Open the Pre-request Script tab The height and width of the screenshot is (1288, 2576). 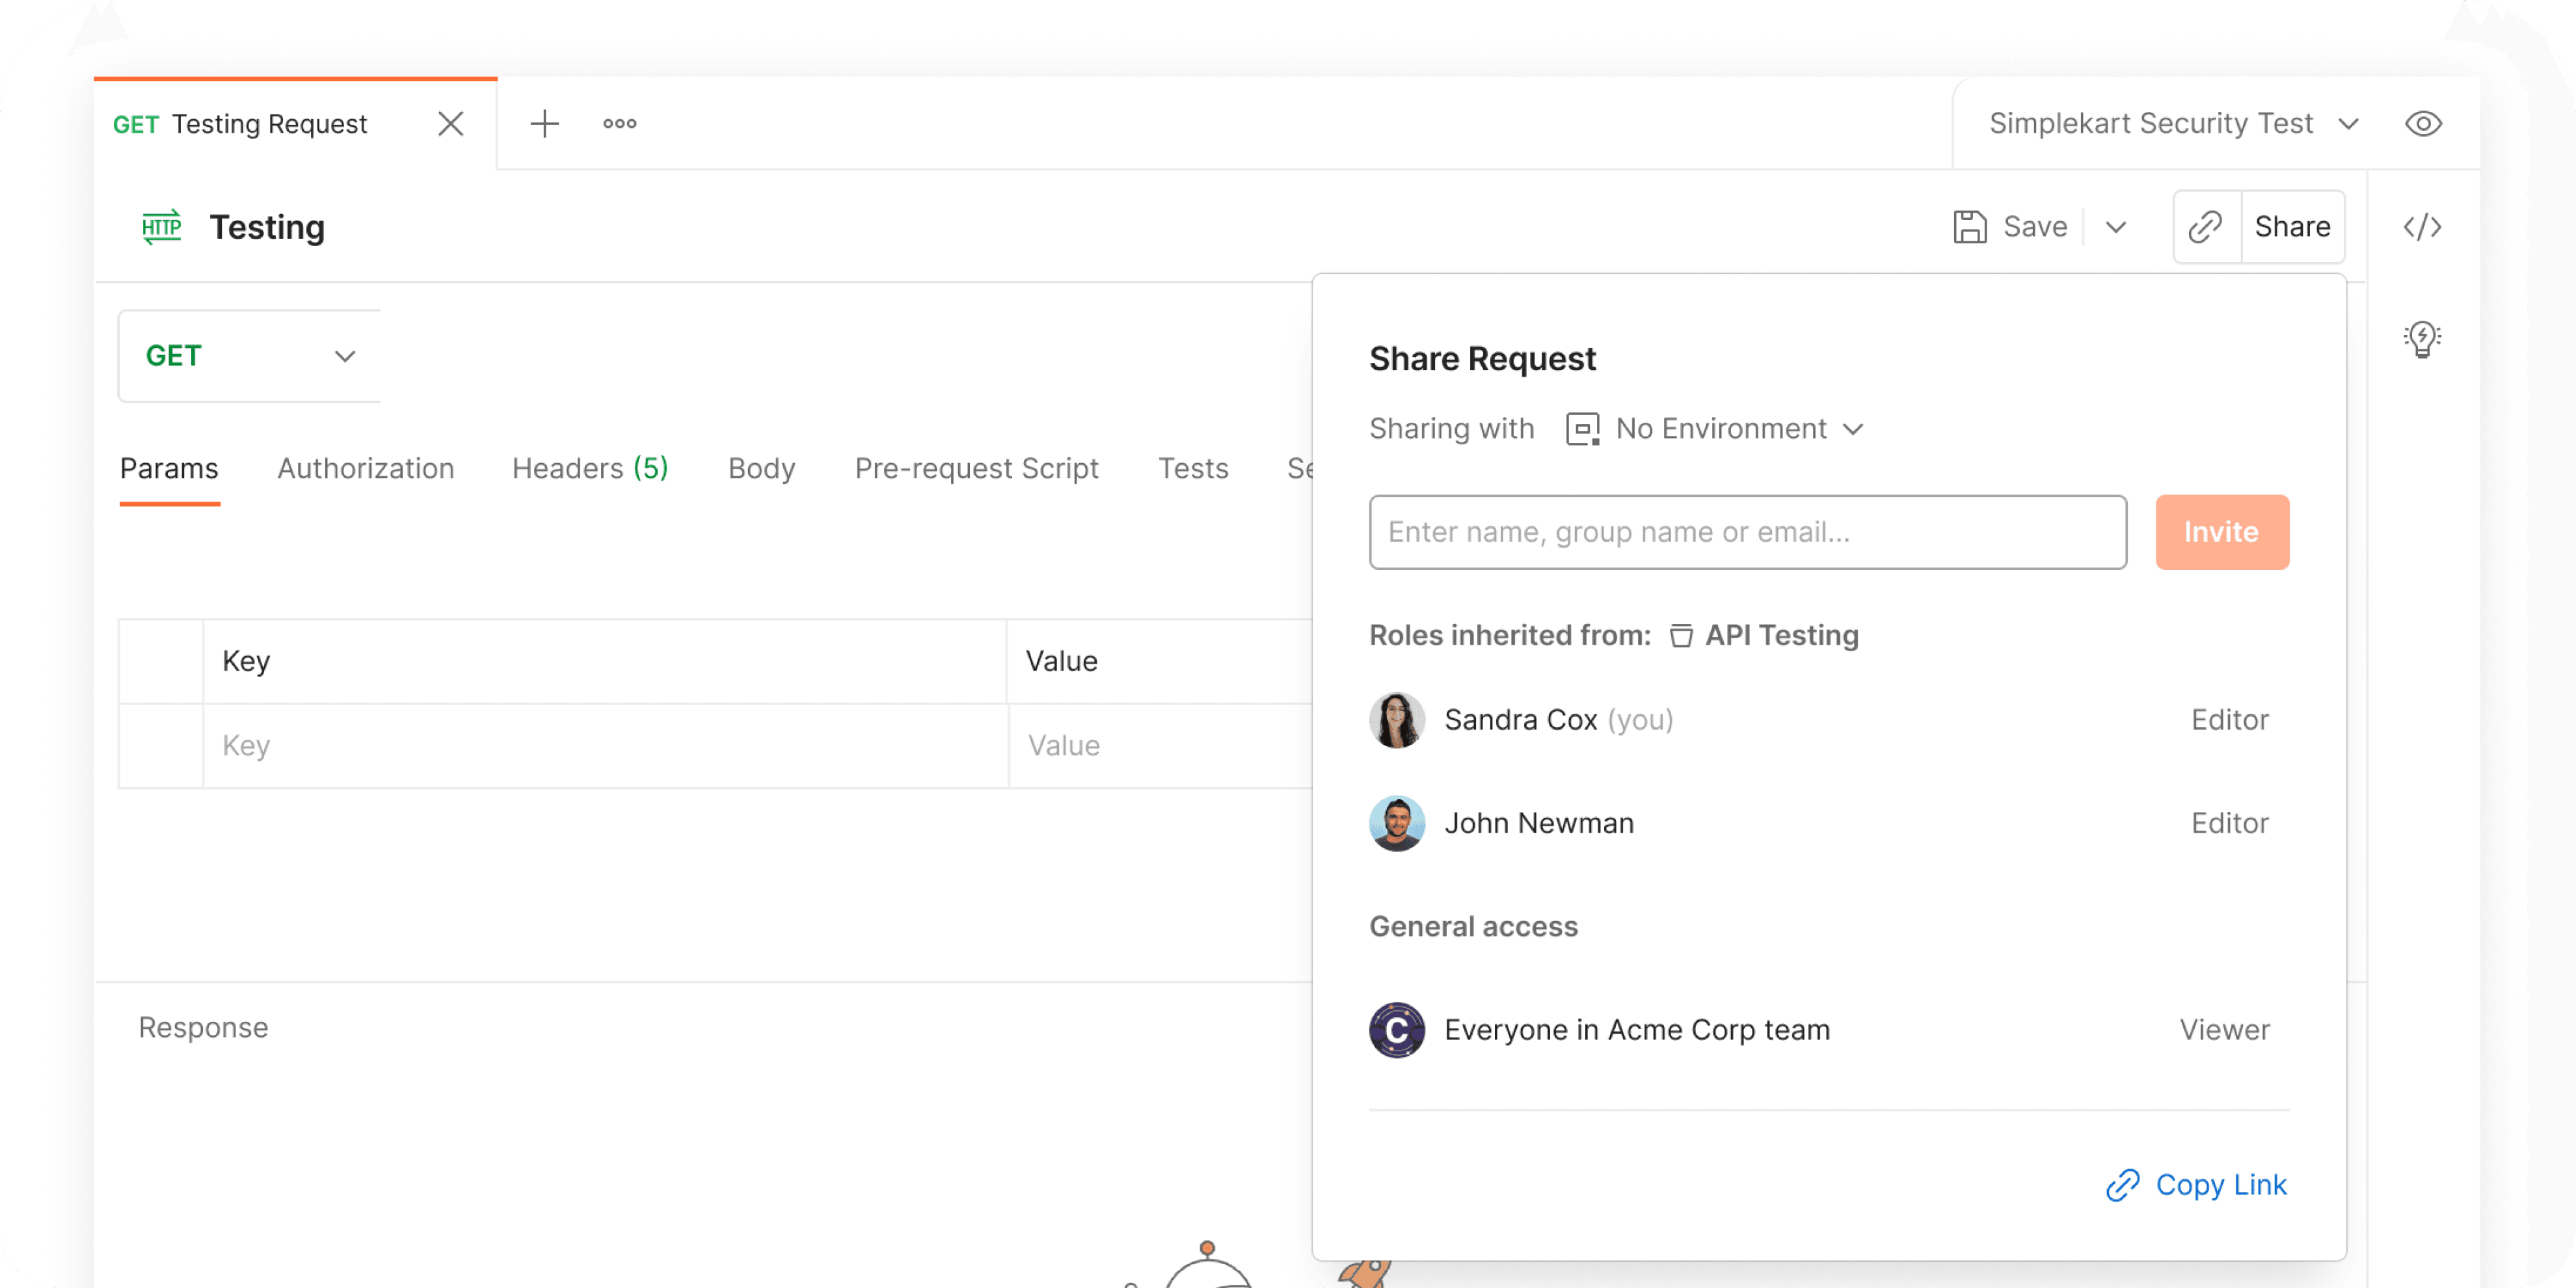click(x=976, y=469)
